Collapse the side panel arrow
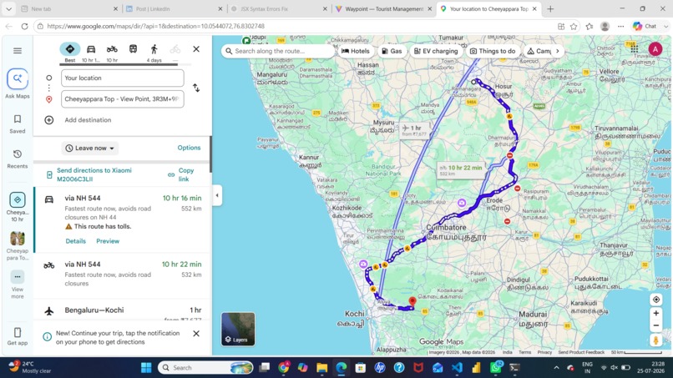 (217, 195)
